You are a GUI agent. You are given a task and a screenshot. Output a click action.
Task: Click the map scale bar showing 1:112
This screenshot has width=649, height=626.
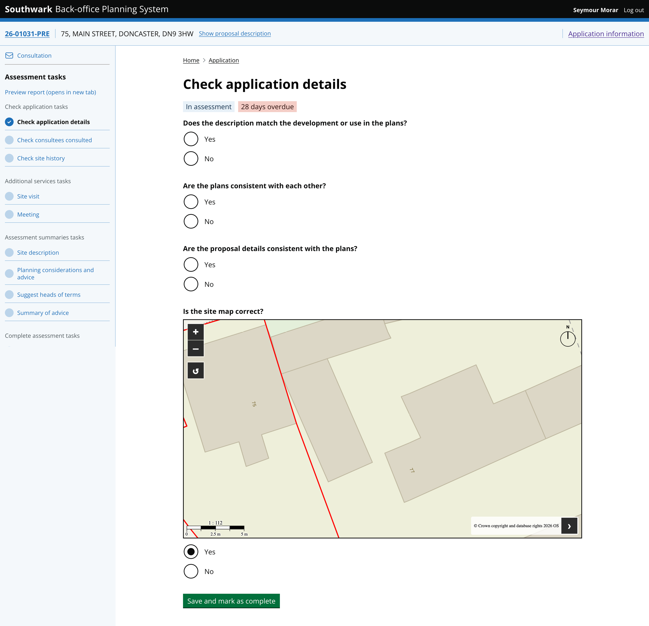pos(215,527)
